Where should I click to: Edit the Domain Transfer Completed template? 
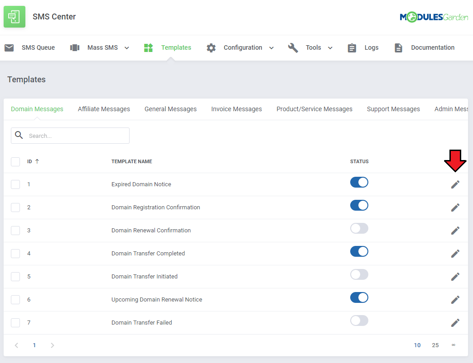click(455, 254)
